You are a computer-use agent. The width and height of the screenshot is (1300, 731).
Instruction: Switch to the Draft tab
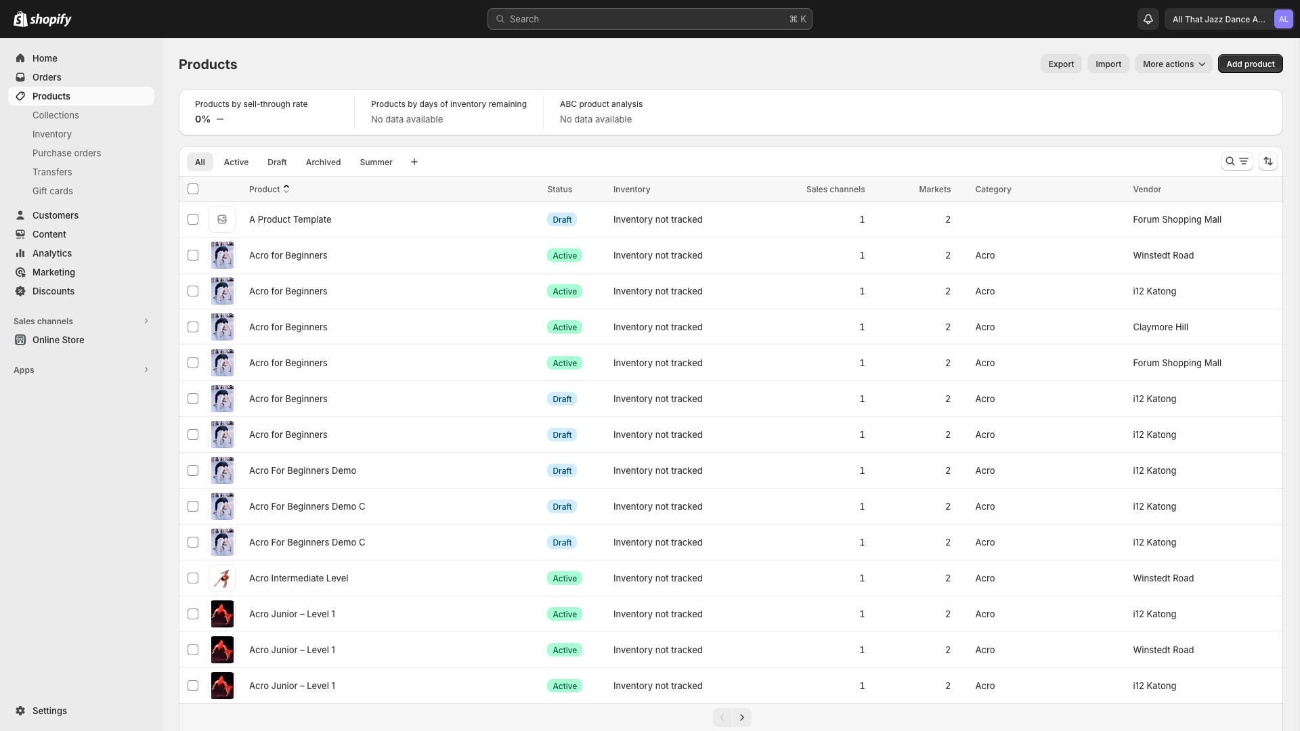(x=277, y=162)
